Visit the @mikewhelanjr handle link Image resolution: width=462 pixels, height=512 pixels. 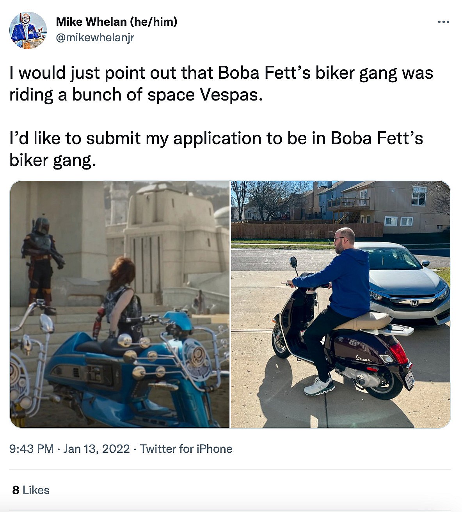pos(95,37)
